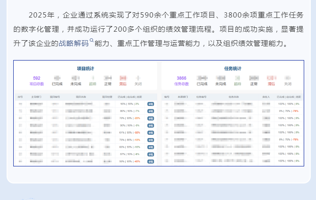Filter projects by 已完成 status

(x=57, y=83)
